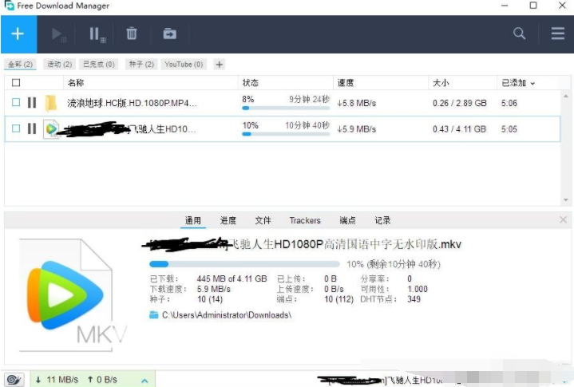Click the ↓ 11 MB/s total download speed
574x387 pixels.
pos(57,380)
